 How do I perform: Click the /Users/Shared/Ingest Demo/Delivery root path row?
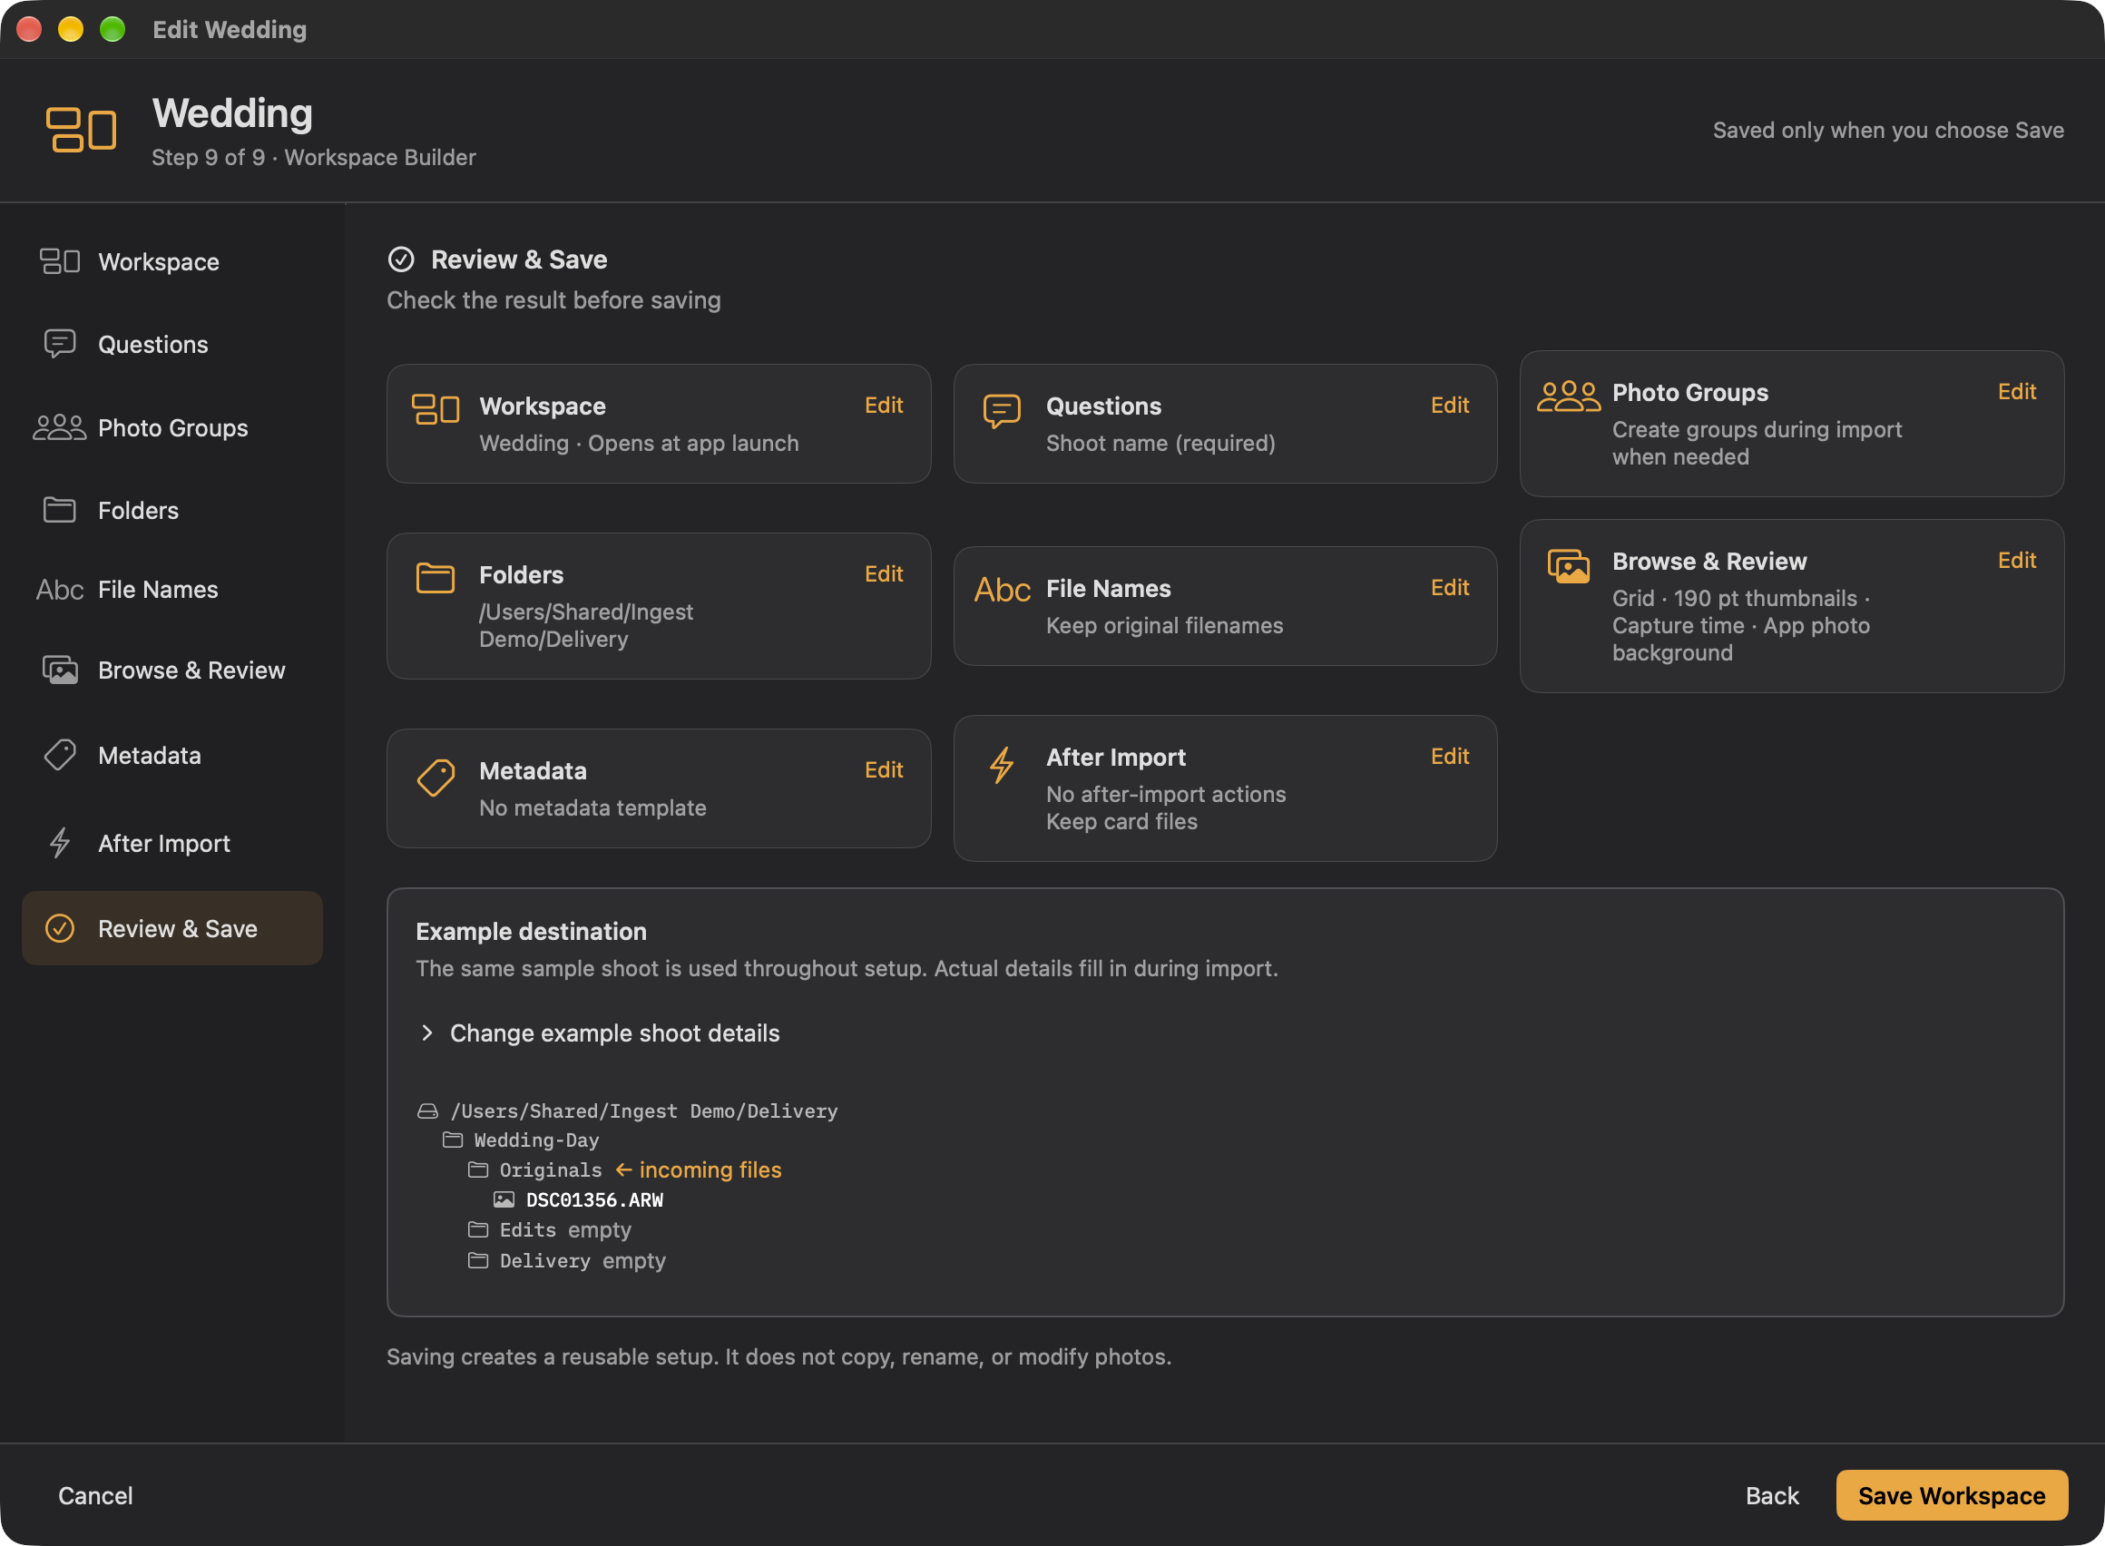point(628,1111)
